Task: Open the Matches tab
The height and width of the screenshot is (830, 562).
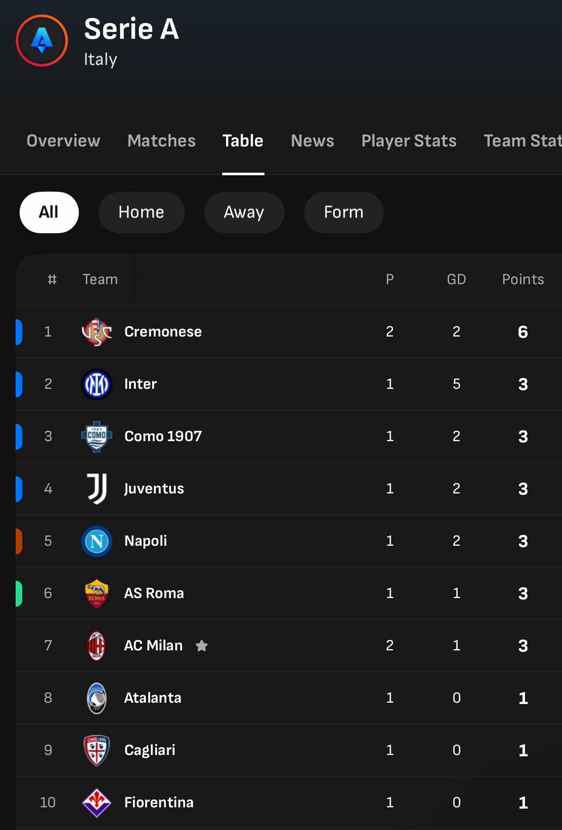Action: point(161,141)
